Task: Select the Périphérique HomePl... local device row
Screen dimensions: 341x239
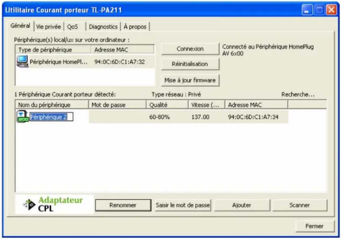Action: pos(85,62)
